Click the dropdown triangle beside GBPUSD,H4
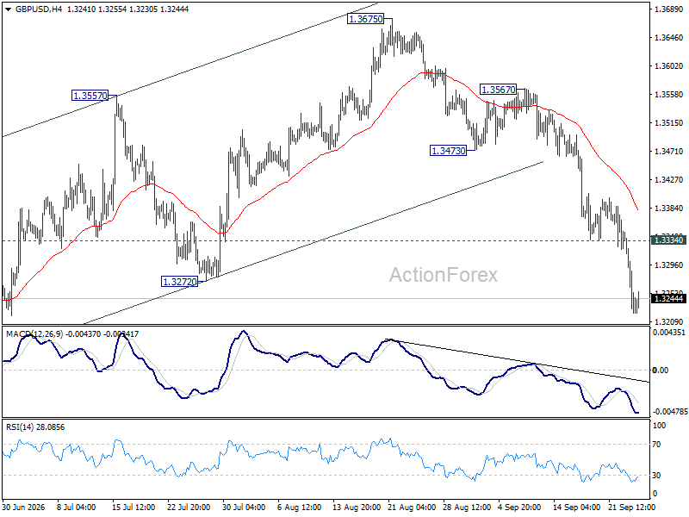This screenshot has height=517, width=689. click(x=8, y=9)
